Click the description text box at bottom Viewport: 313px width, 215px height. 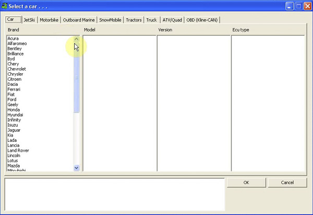[115, 194]
